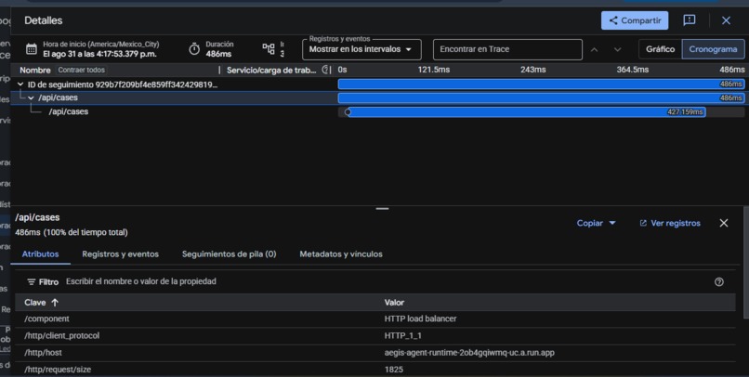The height and width of the screenshot is (377, 749).
Task: Click the Filtro icon
Action: pos(32,282)
